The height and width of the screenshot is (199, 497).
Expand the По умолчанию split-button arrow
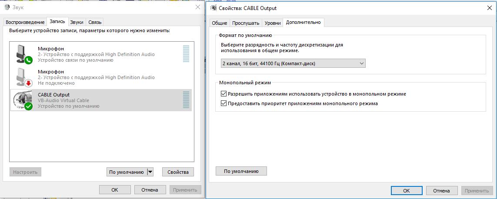150,172
